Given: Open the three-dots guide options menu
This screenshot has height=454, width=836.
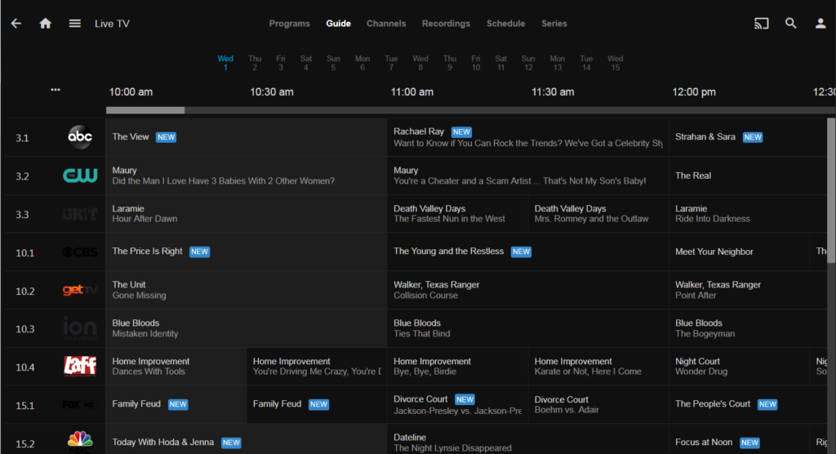Looking at the screenshot, I should click(55, 90).
